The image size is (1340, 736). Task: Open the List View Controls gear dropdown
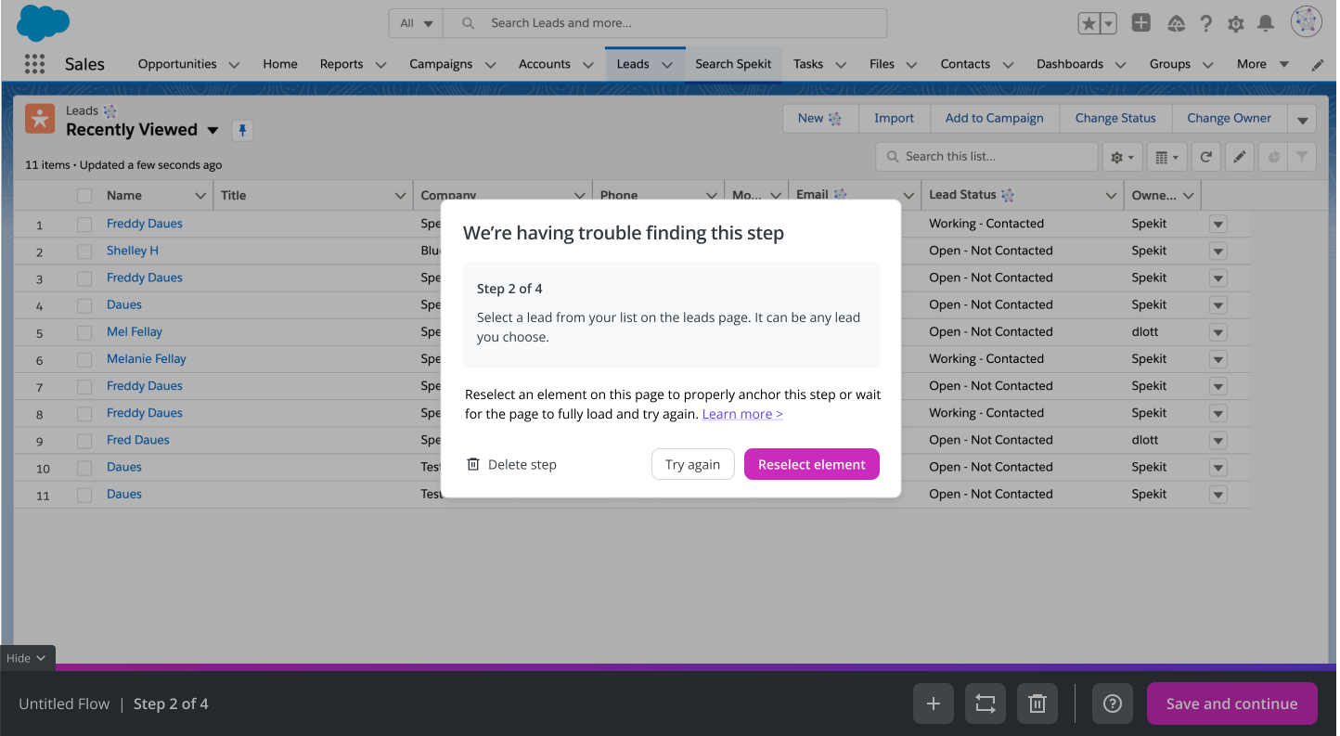coord(1122,157)
